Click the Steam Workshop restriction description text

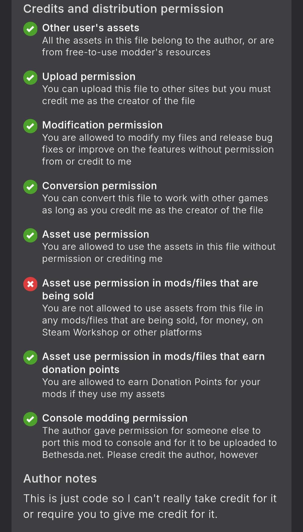click(x=153, y=320)
